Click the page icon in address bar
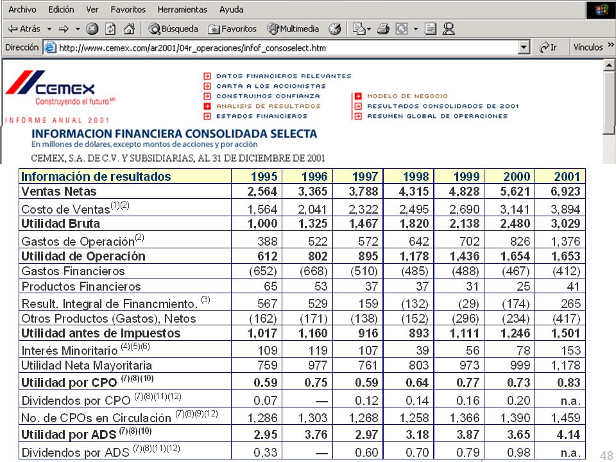 point(50,48)
